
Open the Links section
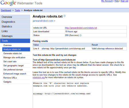(x=15, y=31)
